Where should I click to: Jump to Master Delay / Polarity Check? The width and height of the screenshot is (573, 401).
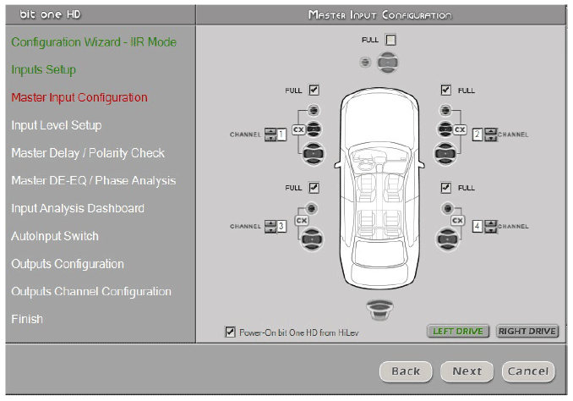(x=88, y=153)
